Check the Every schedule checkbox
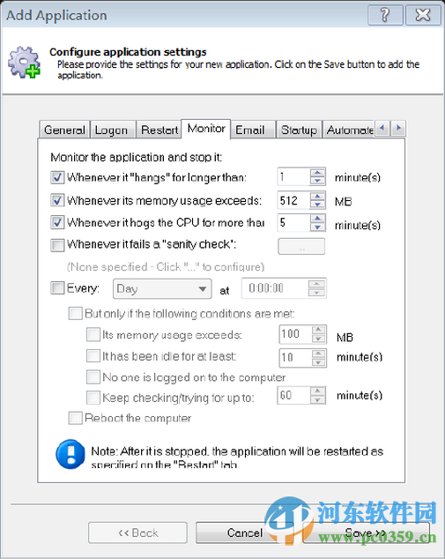 point(57,287)
